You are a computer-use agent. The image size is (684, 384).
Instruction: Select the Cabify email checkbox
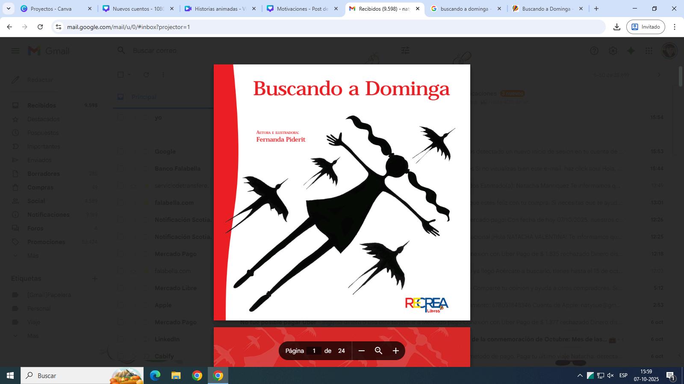121,356
